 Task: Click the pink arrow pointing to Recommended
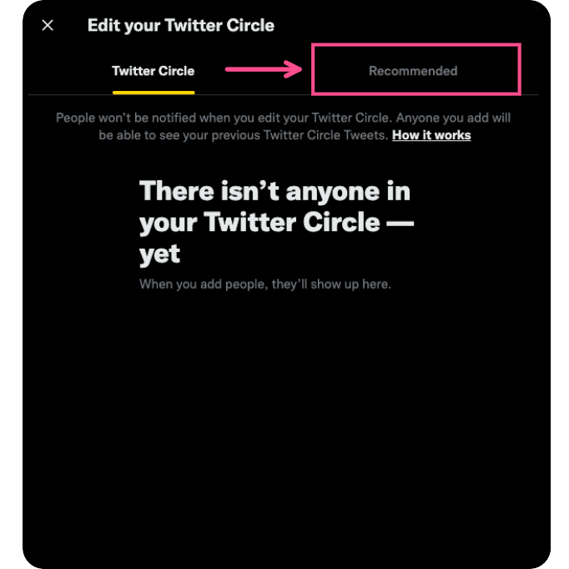264,69
